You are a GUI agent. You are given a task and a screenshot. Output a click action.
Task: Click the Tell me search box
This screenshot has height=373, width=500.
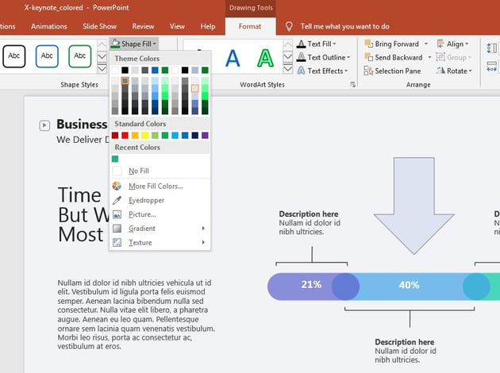344,26
